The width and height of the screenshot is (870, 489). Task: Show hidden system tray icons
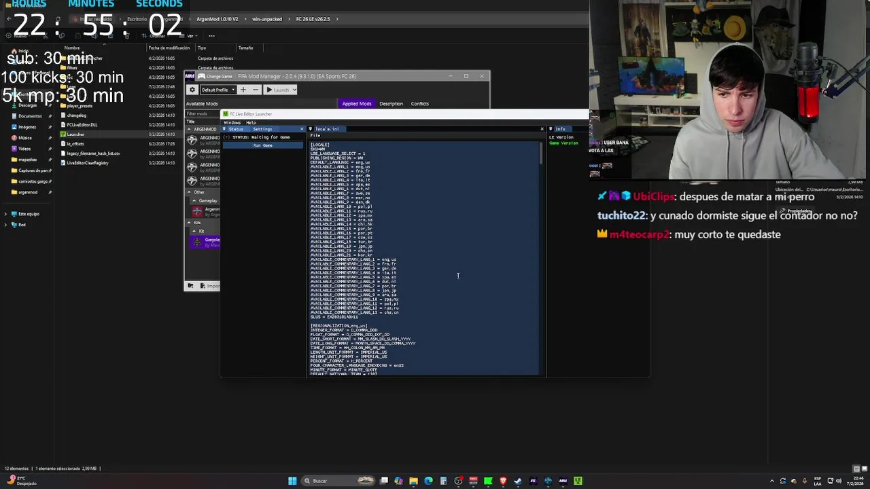(772, 481)
